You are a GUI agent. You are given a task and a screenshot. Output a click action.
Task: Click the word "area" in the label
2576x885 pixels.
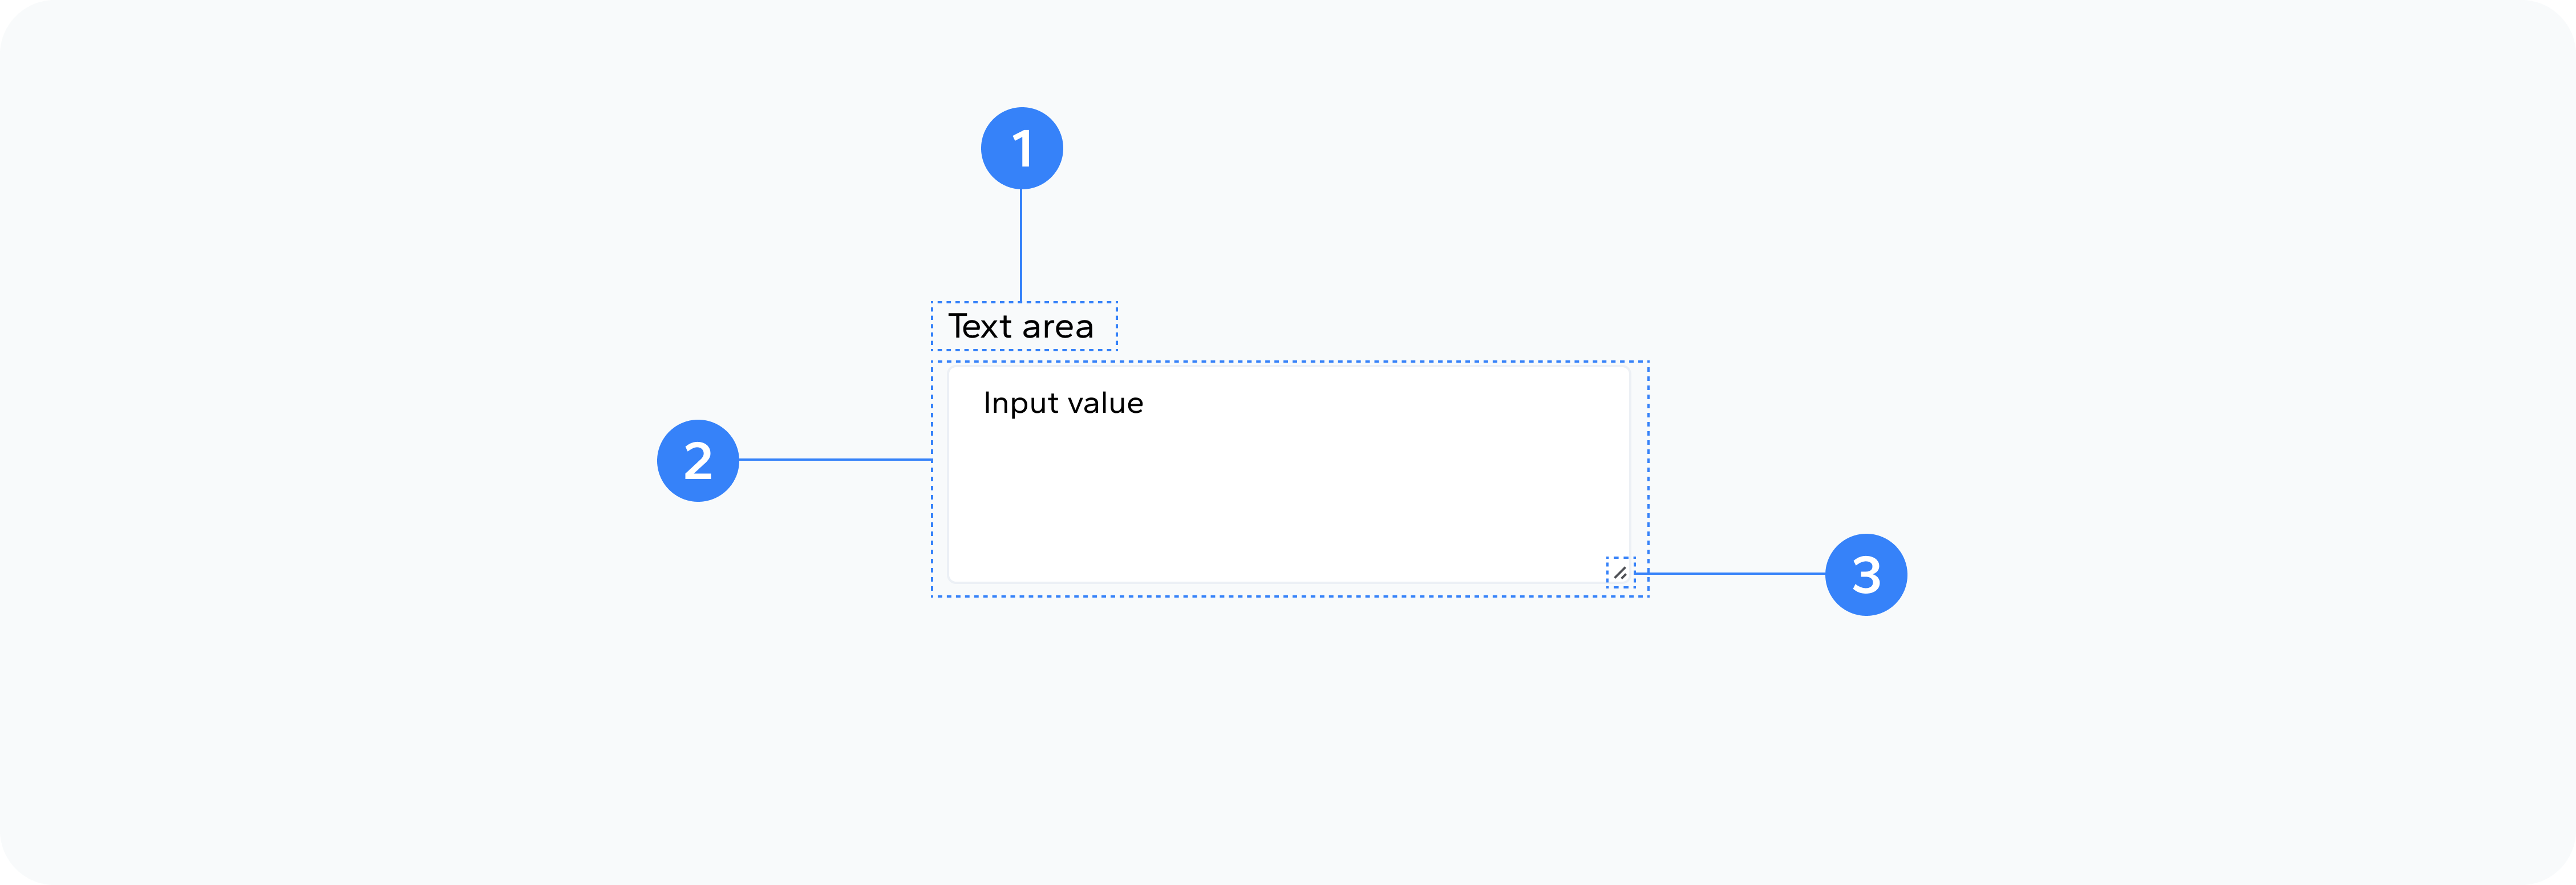point(1057,328)
